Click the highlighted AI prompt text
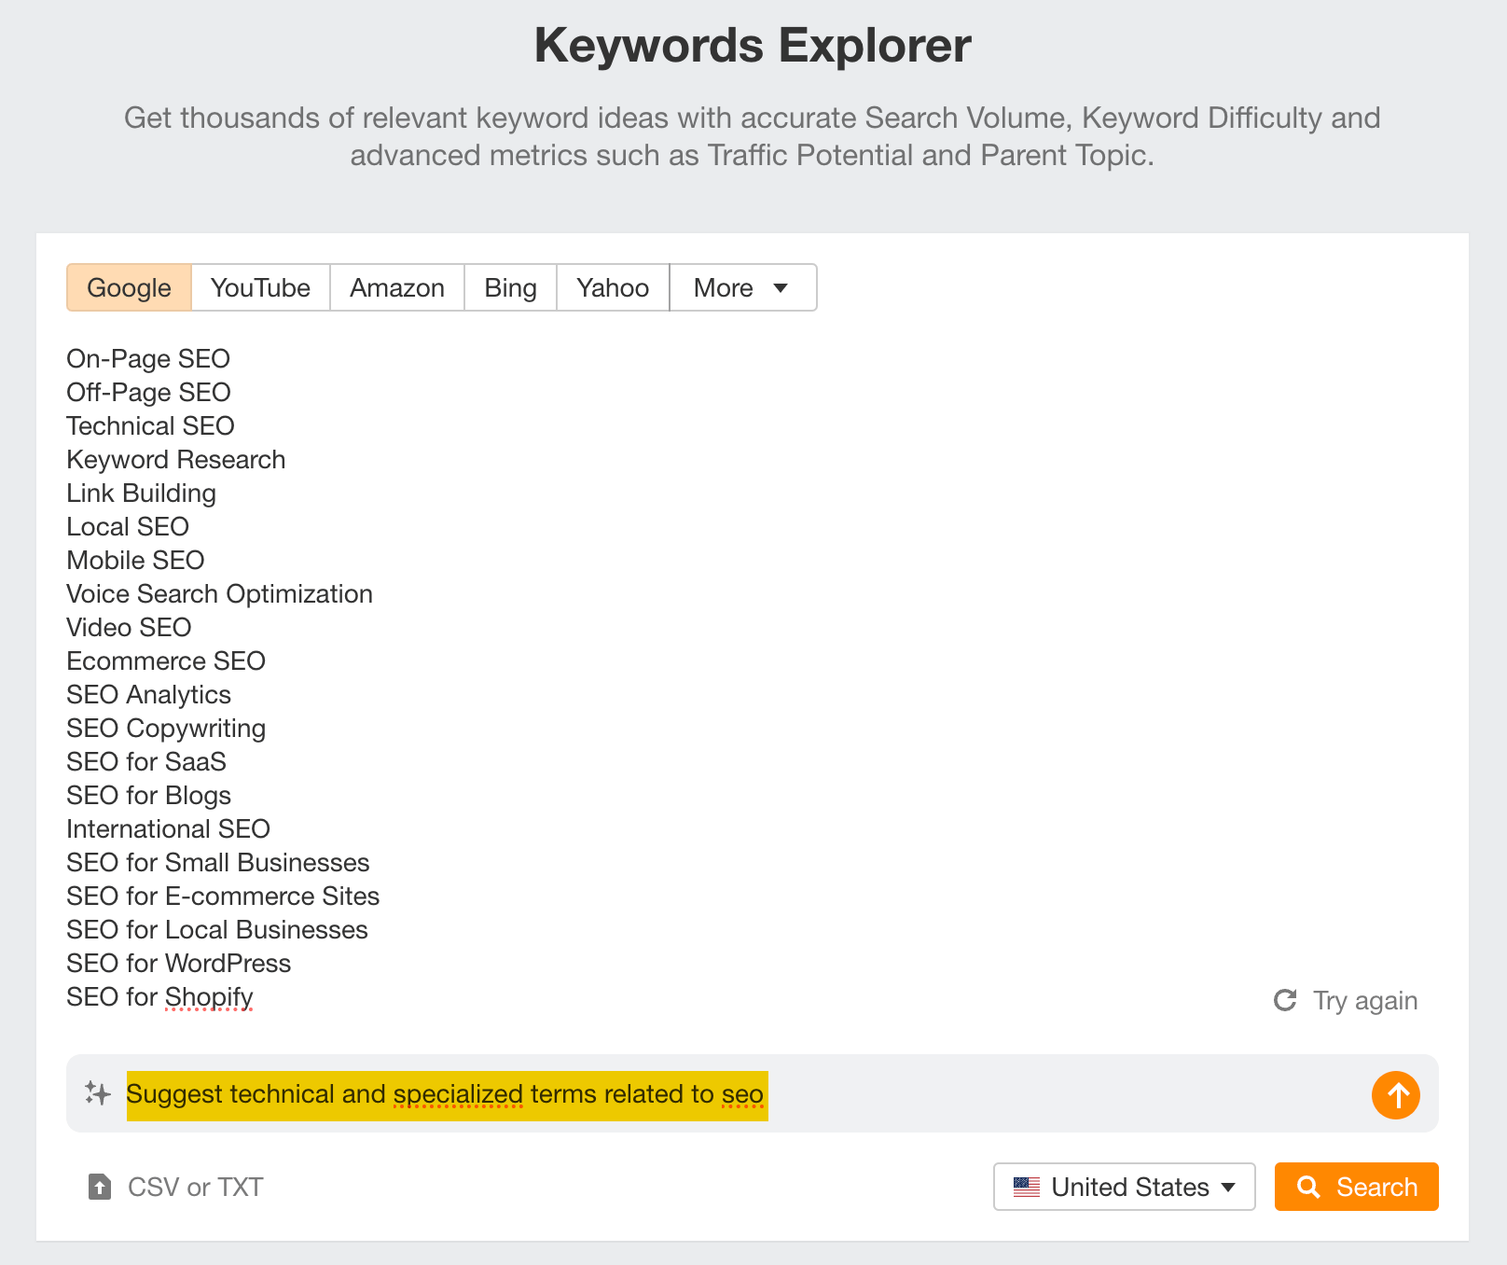The width and height of the screenshot is (1507, 1265). click(446, 1094)
